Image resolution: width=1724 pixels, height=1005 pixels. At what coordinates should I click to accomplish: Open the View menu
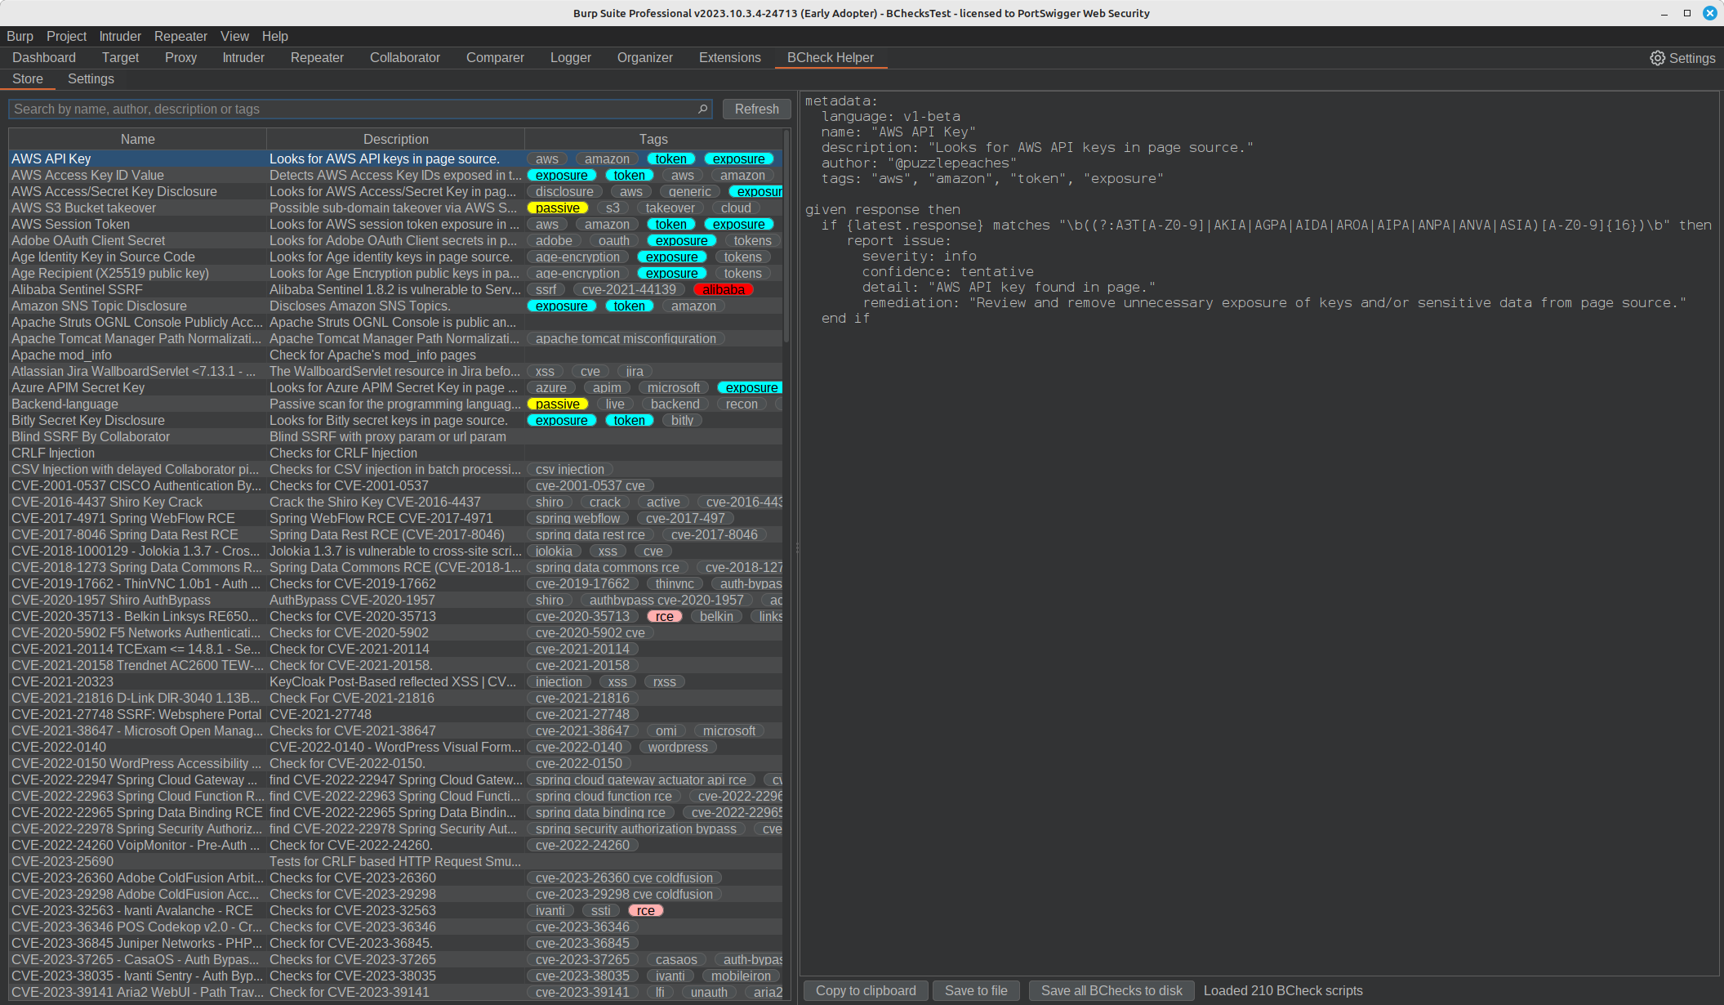234,36
